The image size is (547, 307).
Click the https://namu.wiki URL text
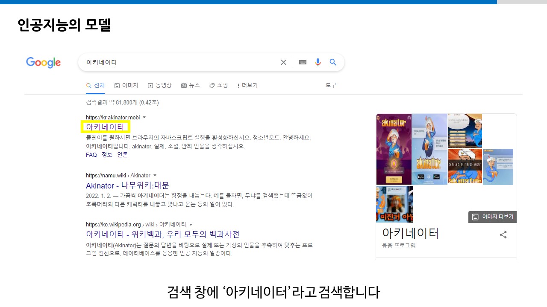106,175
